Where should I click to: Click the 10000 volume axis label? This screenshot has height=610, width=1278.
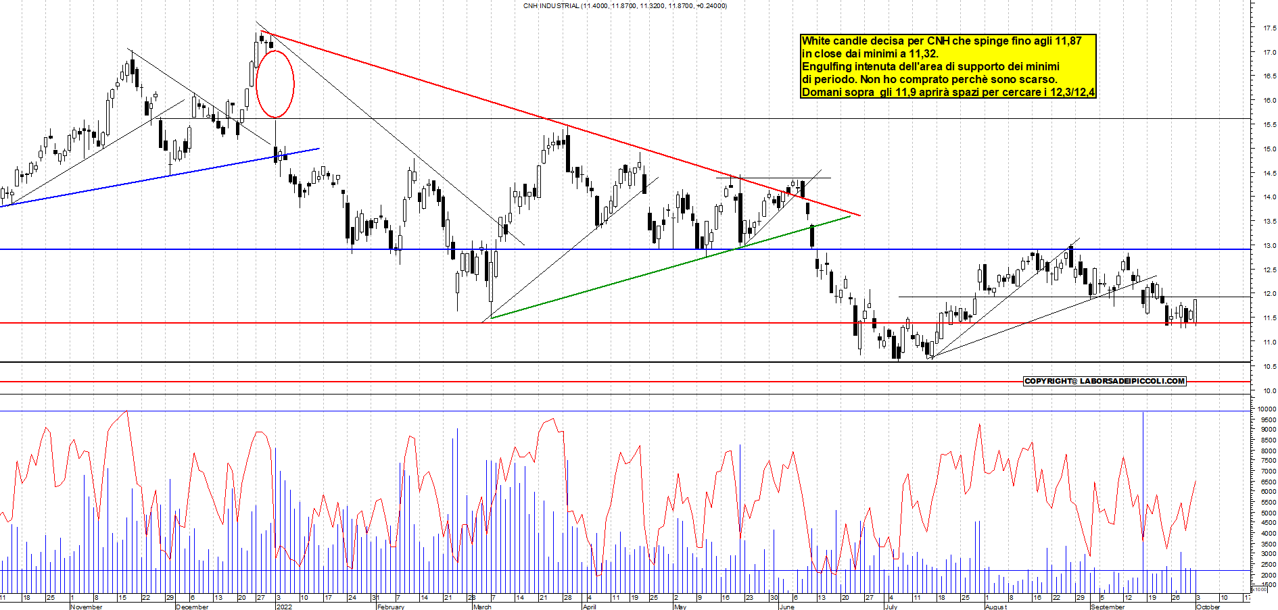pos(1267,409)
